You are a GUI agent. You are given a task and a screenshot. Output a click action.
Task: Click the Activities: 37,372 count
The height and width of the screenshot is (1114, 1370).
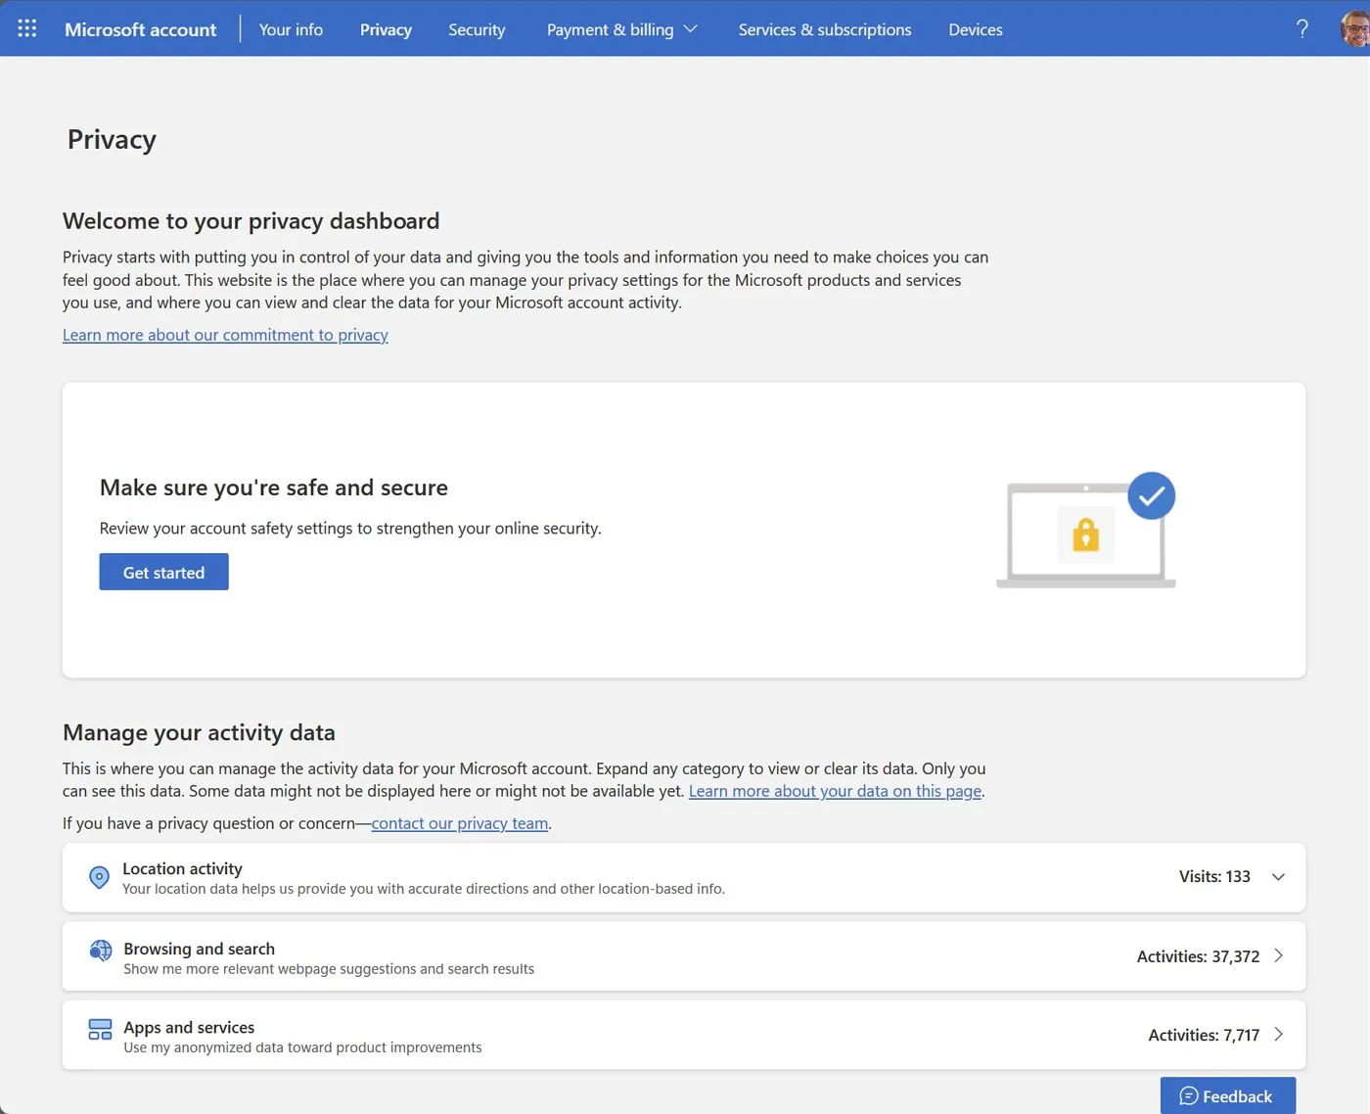(x=1198, y=956)
